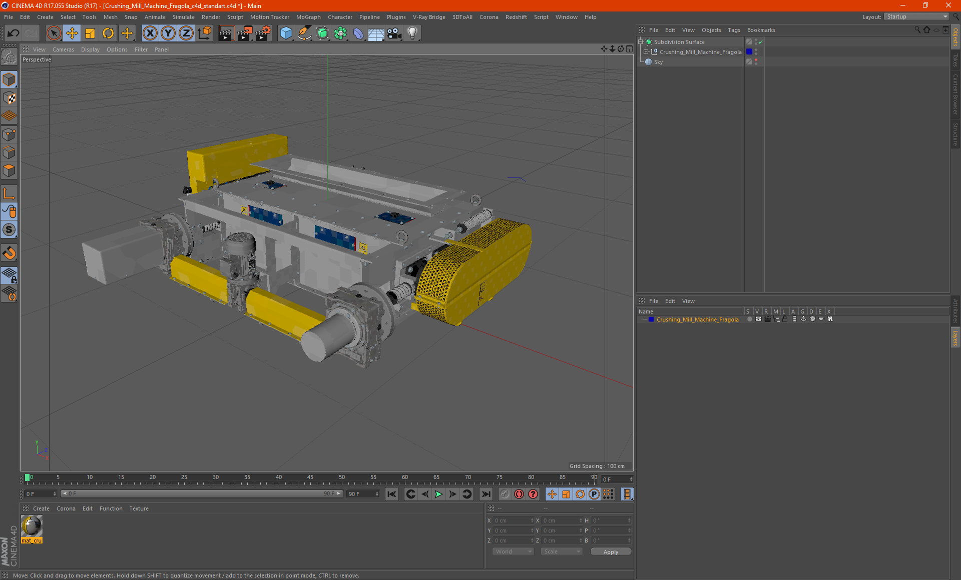
Task: Add a Cube primitive object
Action: pos(286,33)
